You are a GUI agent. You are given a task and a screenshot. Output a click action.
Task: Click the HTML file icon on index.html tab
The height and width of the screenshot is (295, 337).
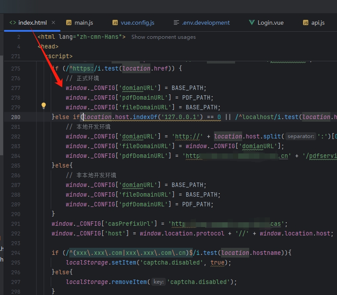click(12, 22)
